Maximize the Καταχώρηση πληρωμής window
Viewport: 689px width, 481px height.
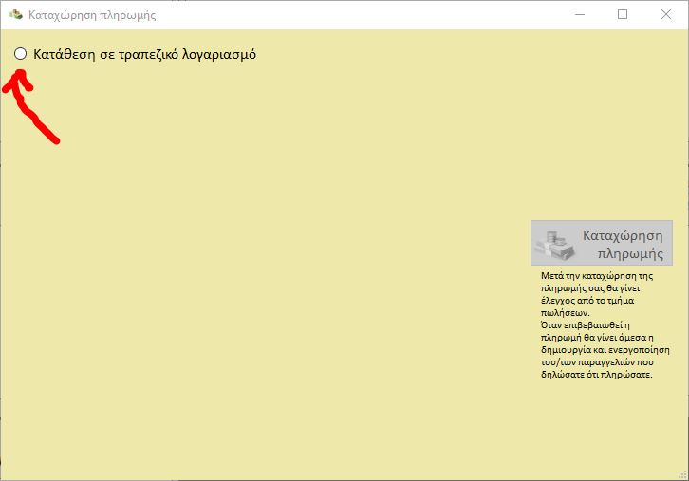coord(623,14)
